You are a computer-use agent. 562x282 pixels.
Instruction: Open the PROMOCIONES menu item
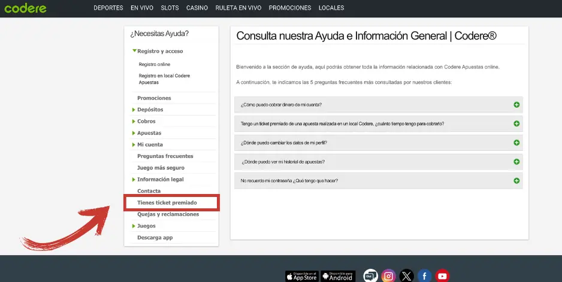(290, 8)
